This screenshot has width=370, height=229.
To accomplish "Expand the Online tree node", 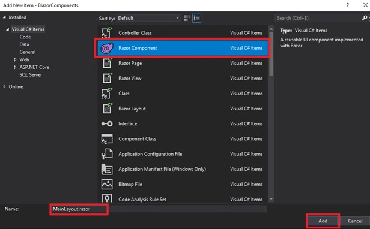I will coord(4,86).
